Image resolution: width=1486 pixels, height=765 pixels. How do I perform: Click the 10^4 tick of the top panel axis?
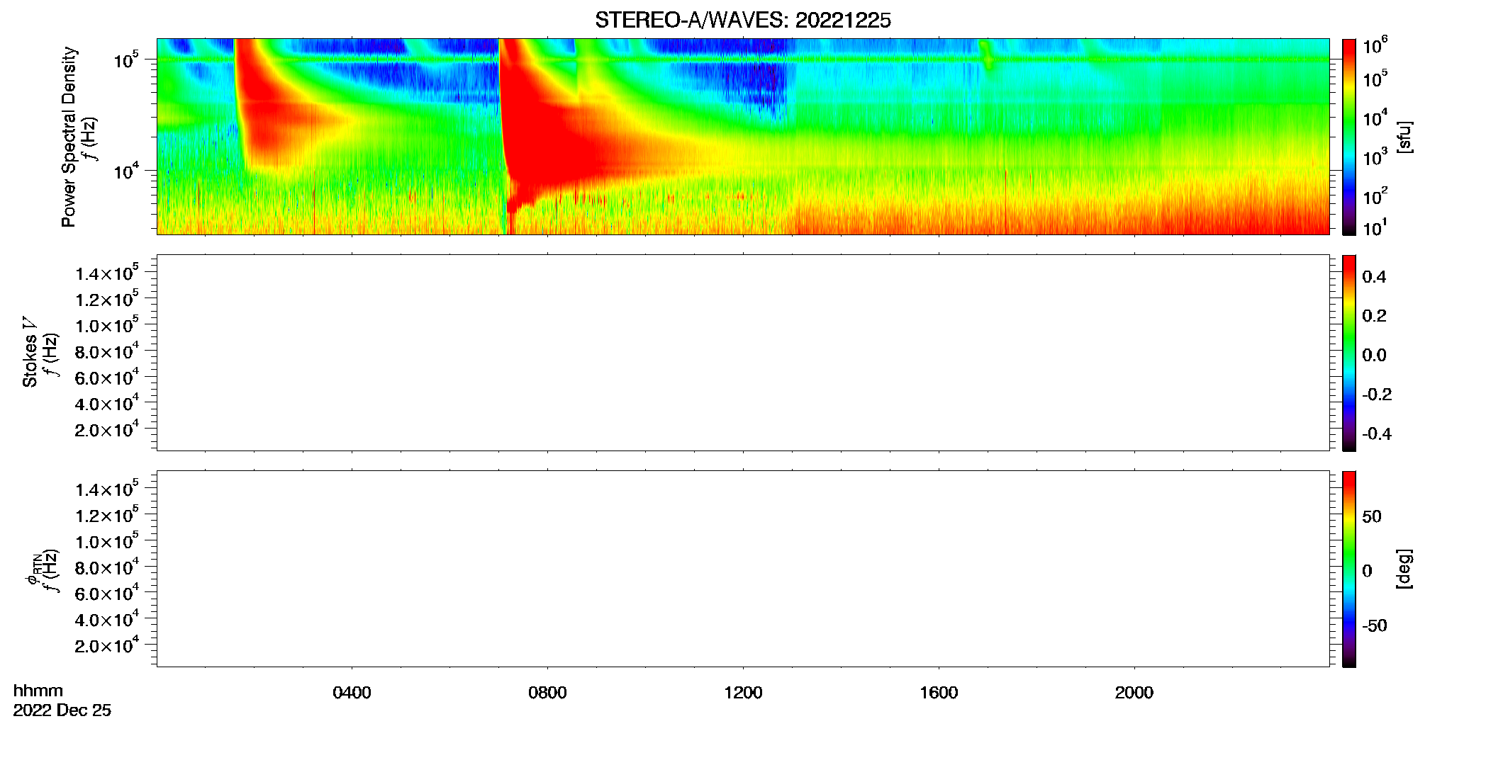[125, 171]
